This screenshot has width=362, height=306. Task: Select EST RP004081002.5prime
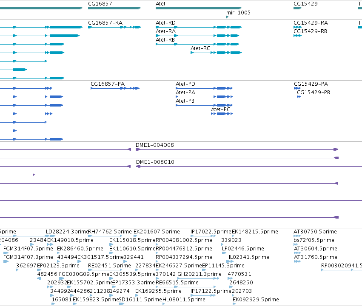click(x=184, y=240)
